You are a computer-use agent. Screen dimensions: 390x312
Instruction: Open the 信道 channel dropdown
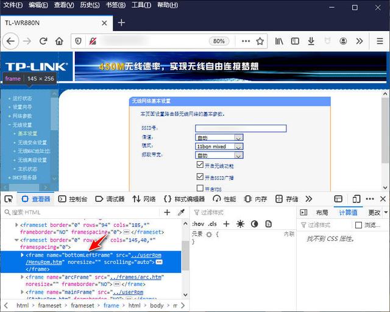click(x=219, y=137)
